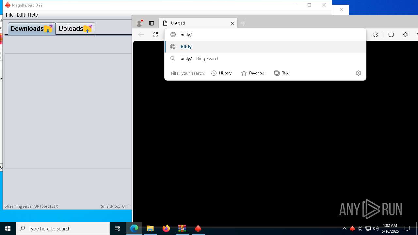Click the taskbar search box
Viewport: 418px width, 235px height.
pos(63,228)
